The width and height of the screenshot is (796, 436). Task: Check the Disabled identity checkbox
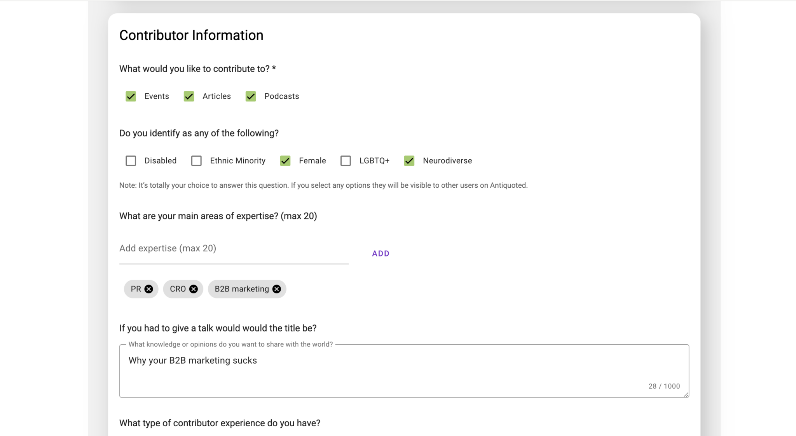click(131, 160)
